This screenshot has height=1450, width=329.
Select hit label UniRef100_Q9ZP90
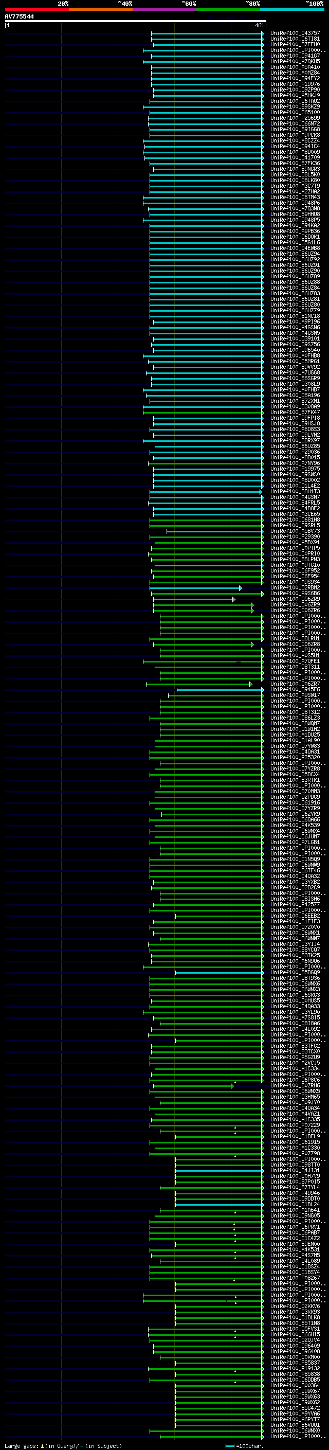(x=295, y=90)
